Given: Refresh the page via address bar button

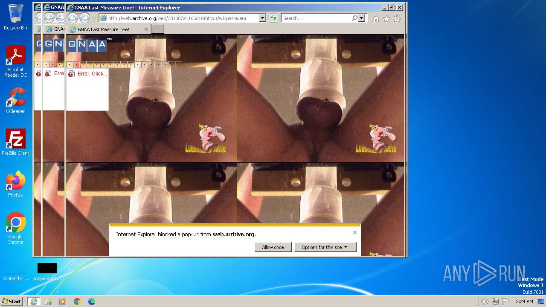Looking at the screenshot, I should pos(273,18).
